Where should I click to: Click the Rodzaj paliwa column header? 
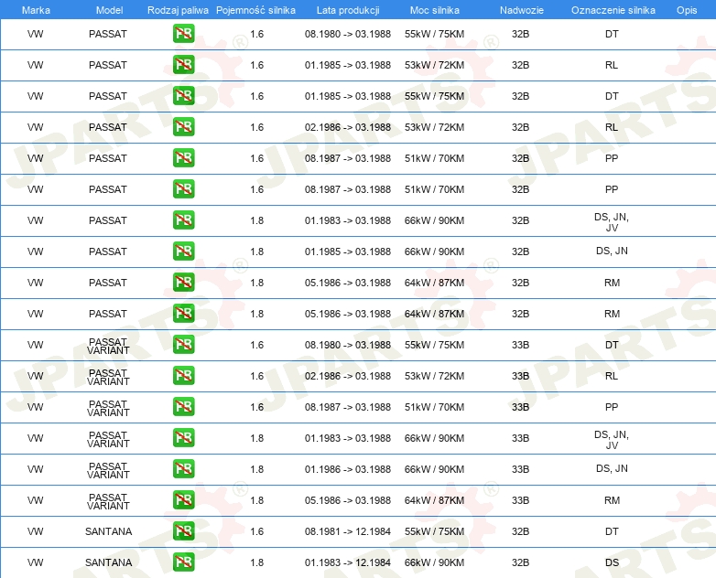178,10
